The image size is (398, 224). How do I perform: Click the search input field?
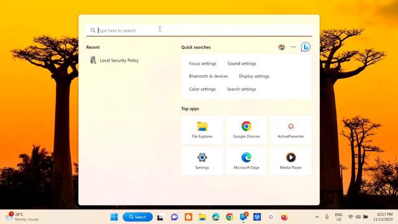click(x=199, y=30)
